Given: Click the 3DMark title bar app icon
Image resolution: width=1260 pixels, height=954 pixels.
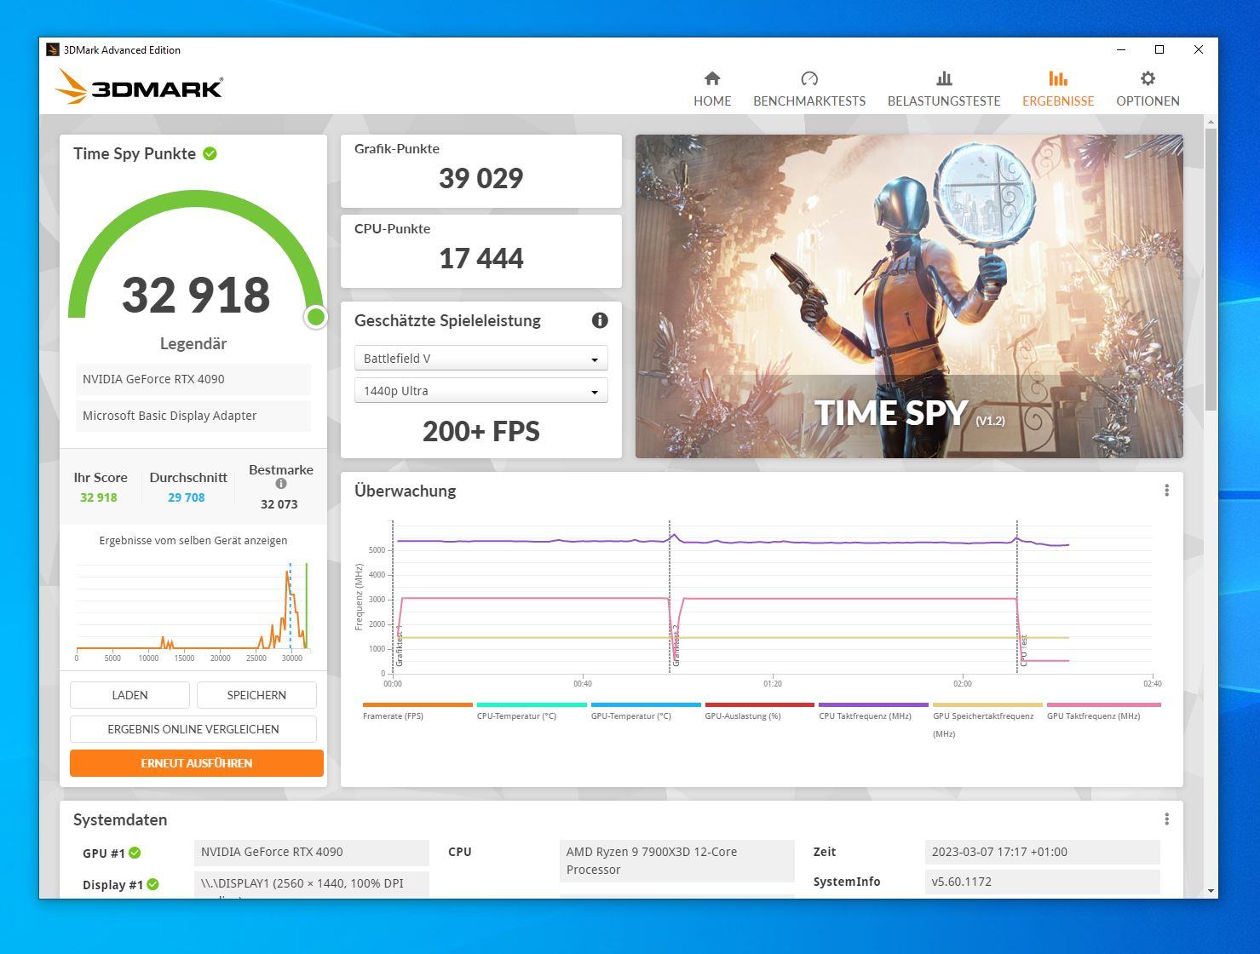Looking at the screenshot, I should (53, 49).
